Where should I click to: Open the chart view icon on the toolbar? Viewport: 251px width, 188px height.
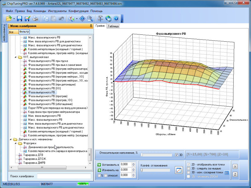pos(72,19)
